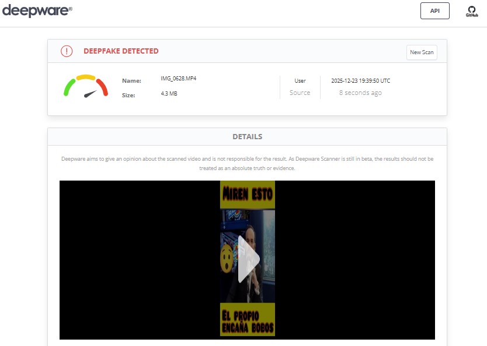487x346 pixels.
Task: Click the yellow segment of the gauge
Action: point(86,77)
